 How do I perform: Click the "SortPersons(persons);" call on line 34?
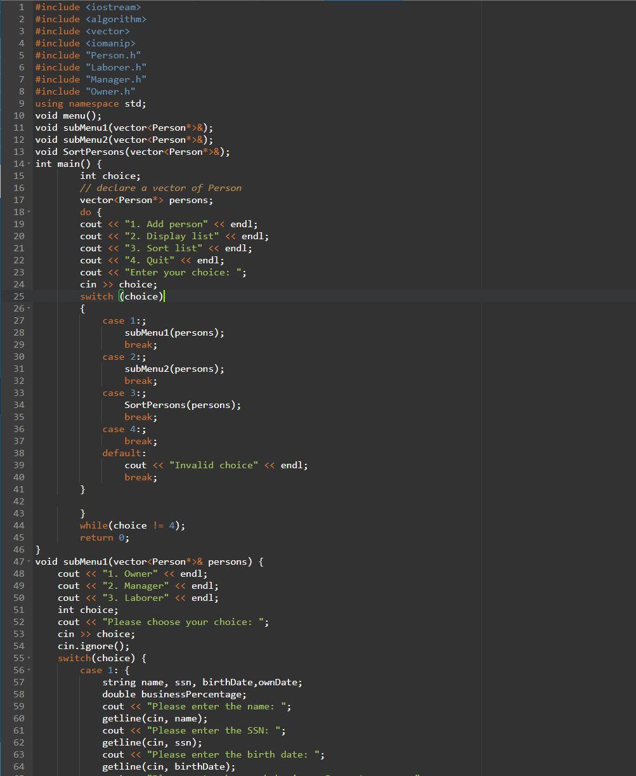183,405
